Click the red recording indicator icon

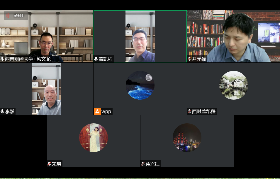pyautogui.click(x=8, y=16)
